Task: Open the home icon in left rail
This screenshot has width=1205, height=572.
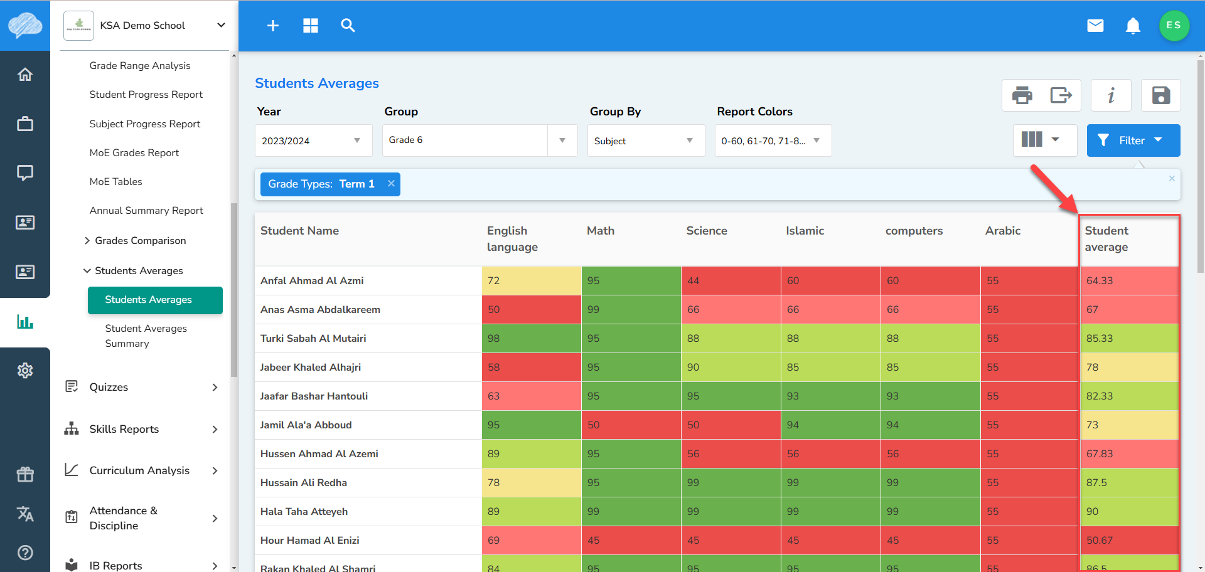Action: coord(25,75)
